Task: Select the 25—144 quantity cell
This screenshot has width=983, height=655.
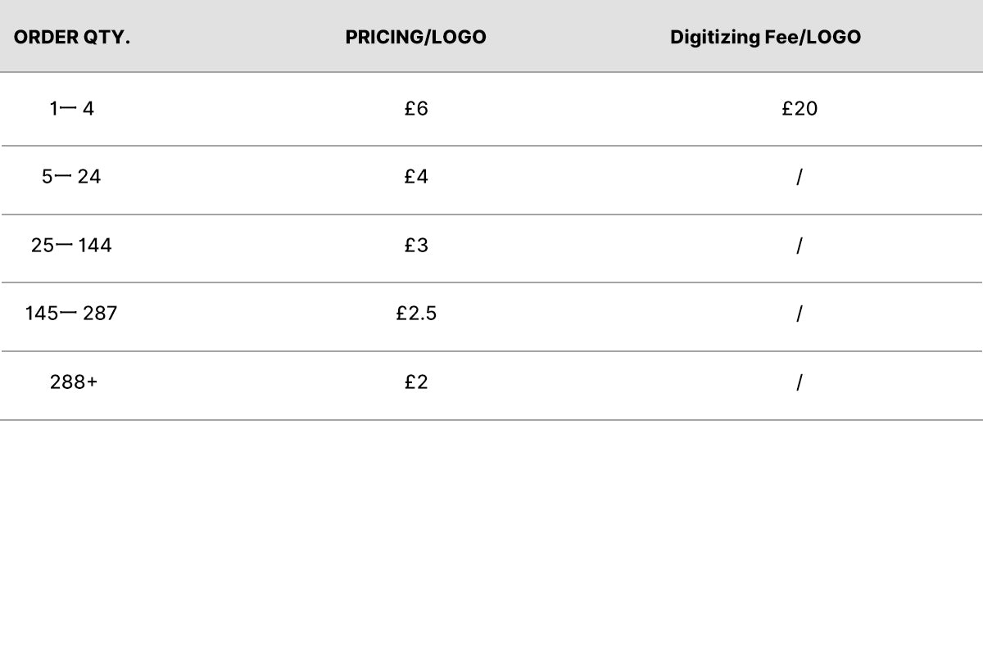Action: click(71, 246)
